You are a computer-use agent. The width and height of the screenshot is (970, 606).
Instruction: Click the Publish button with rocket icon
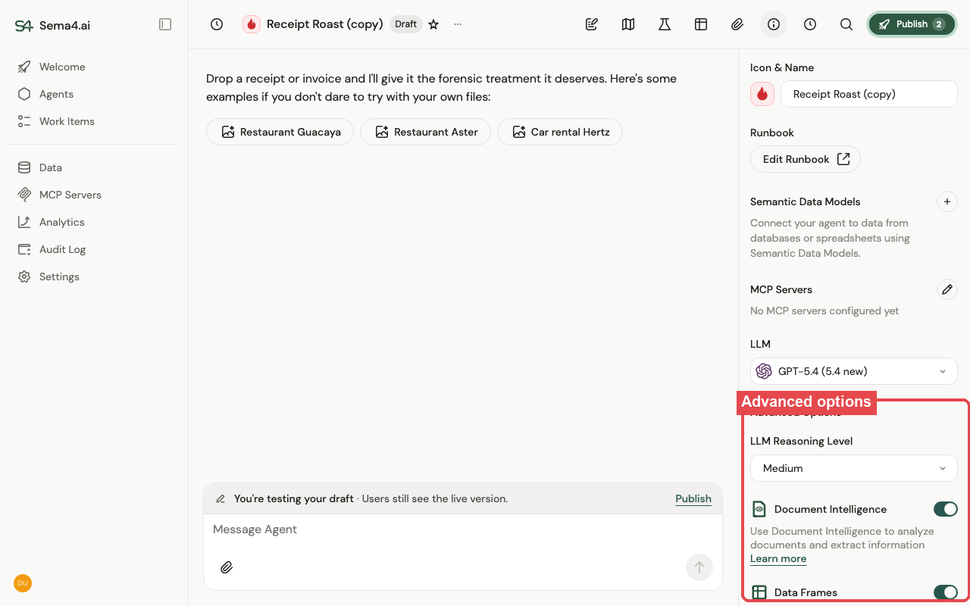click(x=912, y=24)
